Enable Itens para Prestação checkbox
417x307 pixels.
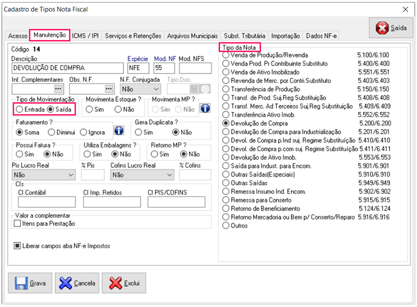coord(17,223)
